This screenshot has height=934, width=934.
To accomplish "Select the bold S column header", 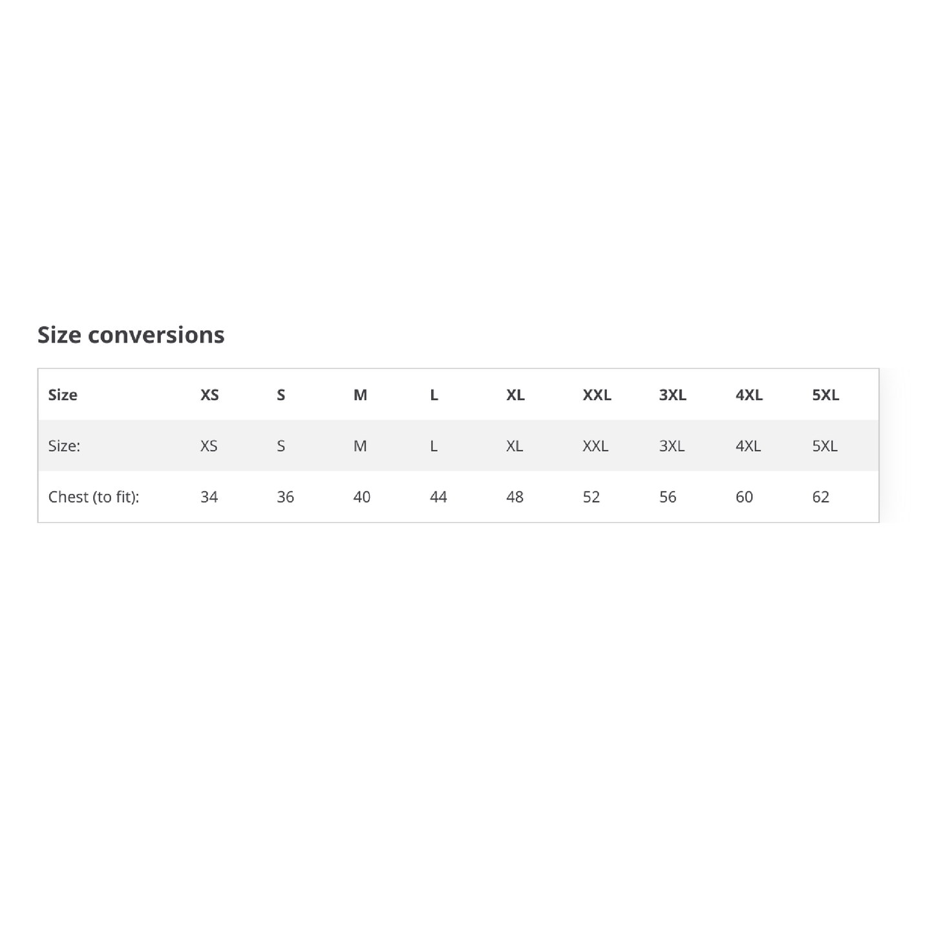I will 281,395.
